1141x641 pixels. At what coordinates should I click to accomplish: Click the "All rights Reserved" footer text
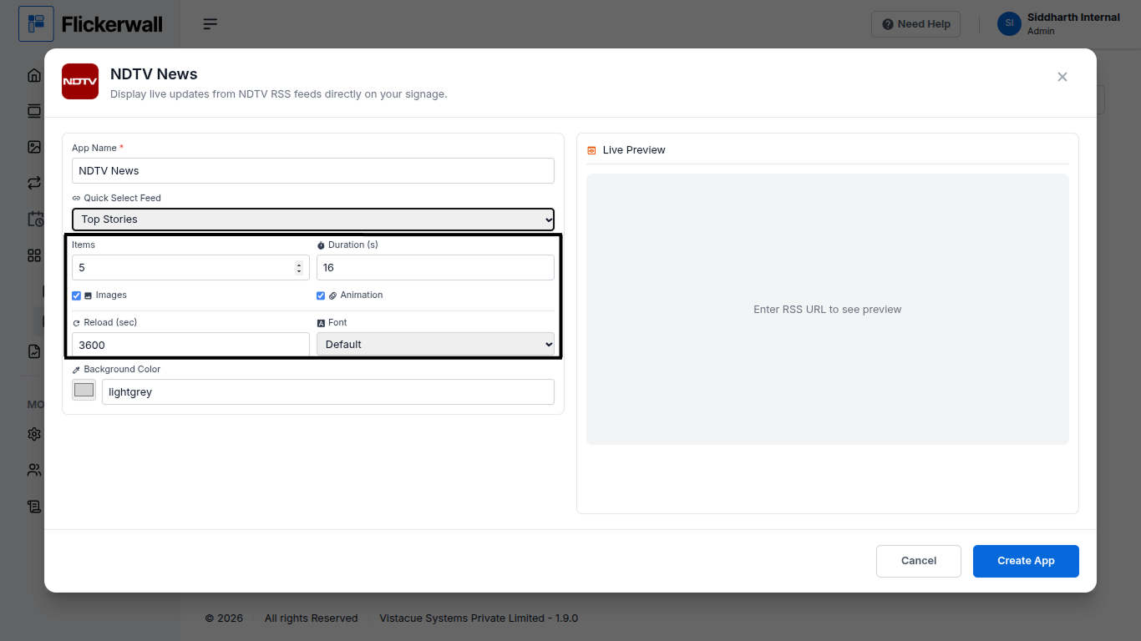(x=311, y=618)
